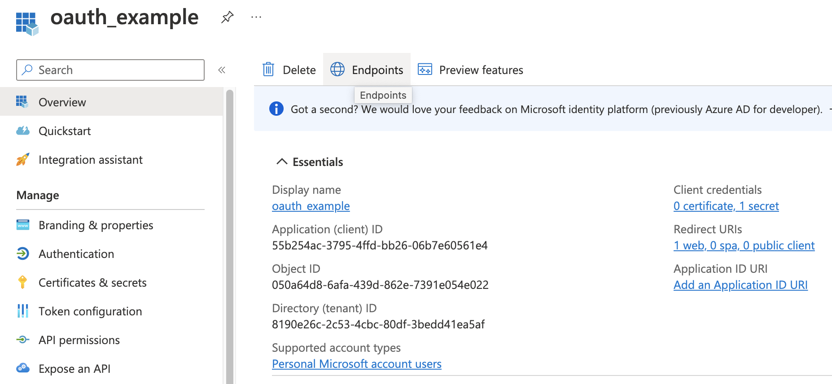Click the Overview grid icon
Screen dimensions: 832x384
[x=22, y=102]
